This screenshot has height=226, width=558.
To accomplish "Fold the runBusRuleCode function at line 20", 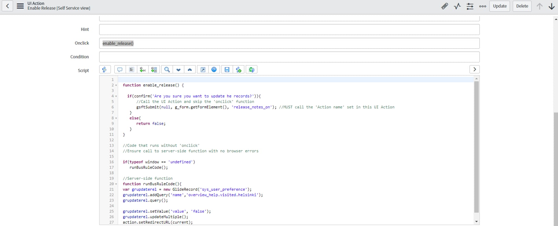I will point(116,184).
